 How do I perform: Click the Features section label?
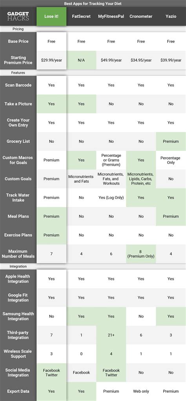pos(18,73)
